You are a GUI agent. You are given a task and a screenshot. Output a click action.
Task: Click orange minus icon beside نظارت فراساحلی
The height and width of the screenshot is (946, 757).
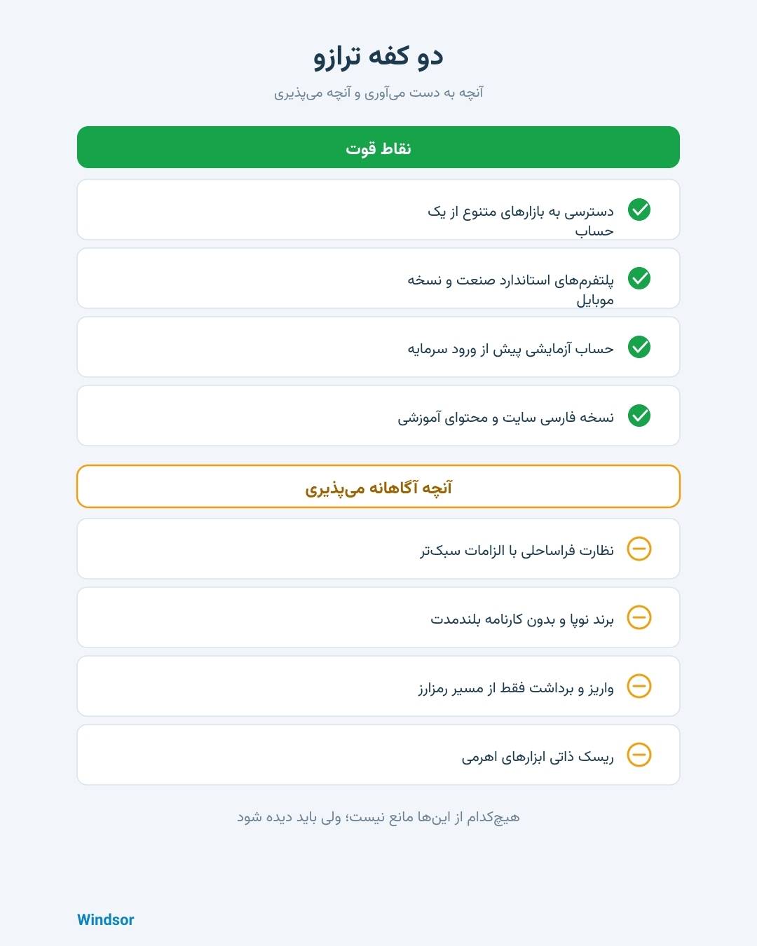[639, 549]
